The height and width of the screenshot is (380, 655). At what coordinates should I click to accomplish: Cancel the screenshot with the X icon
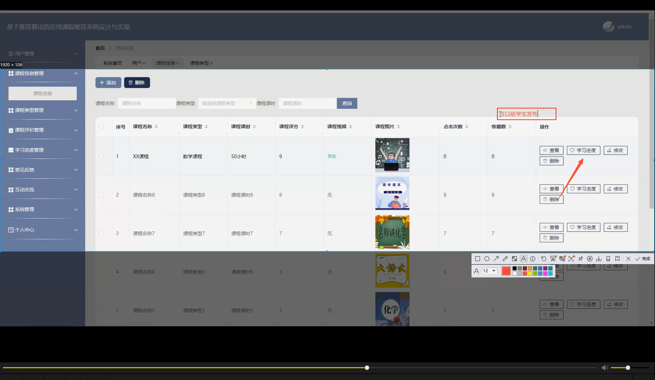pyautogui.click(x=628, y=259)
